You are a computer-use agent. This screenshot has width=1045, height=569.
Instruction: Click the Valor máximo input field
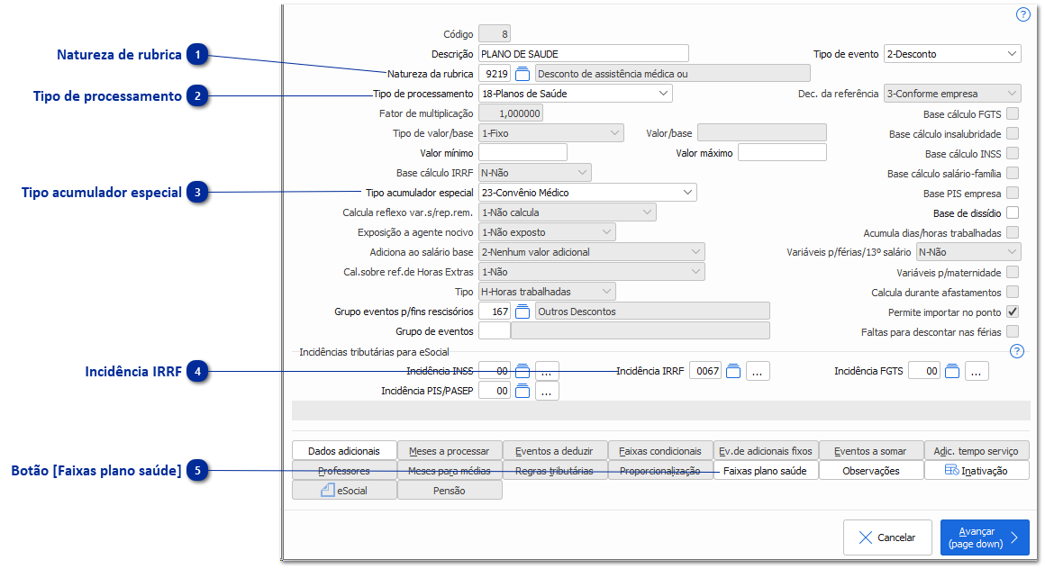click(782, 152)
